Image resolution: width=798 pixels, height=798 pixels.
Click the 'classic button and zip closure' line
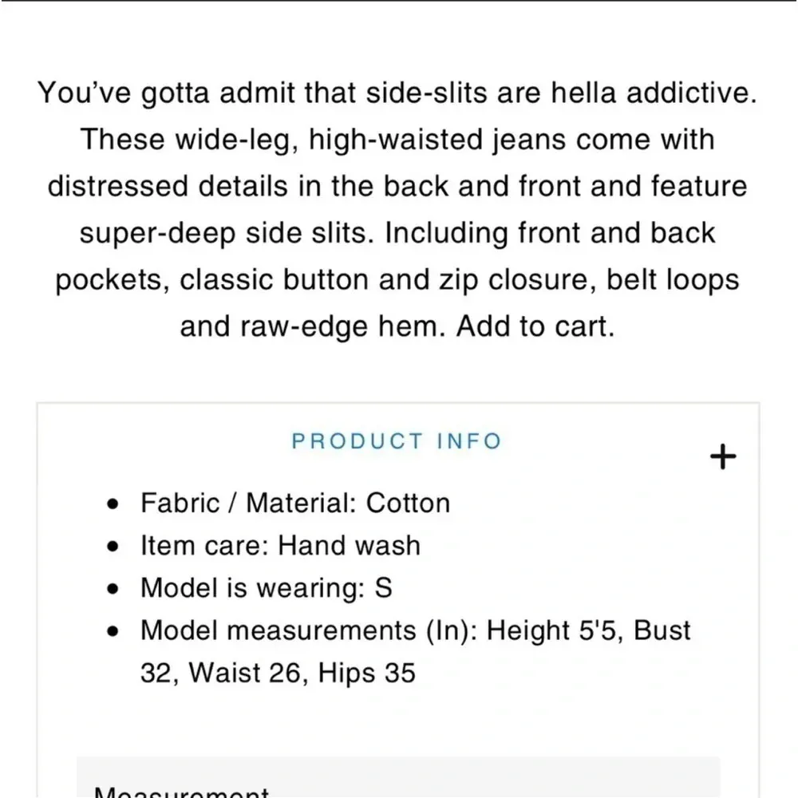pos(397,280)
